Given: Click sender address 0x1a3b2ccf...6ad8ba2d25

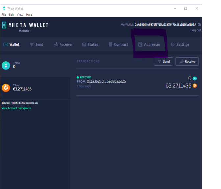Looking at the screenshot, I should click(x=107, y=81).
